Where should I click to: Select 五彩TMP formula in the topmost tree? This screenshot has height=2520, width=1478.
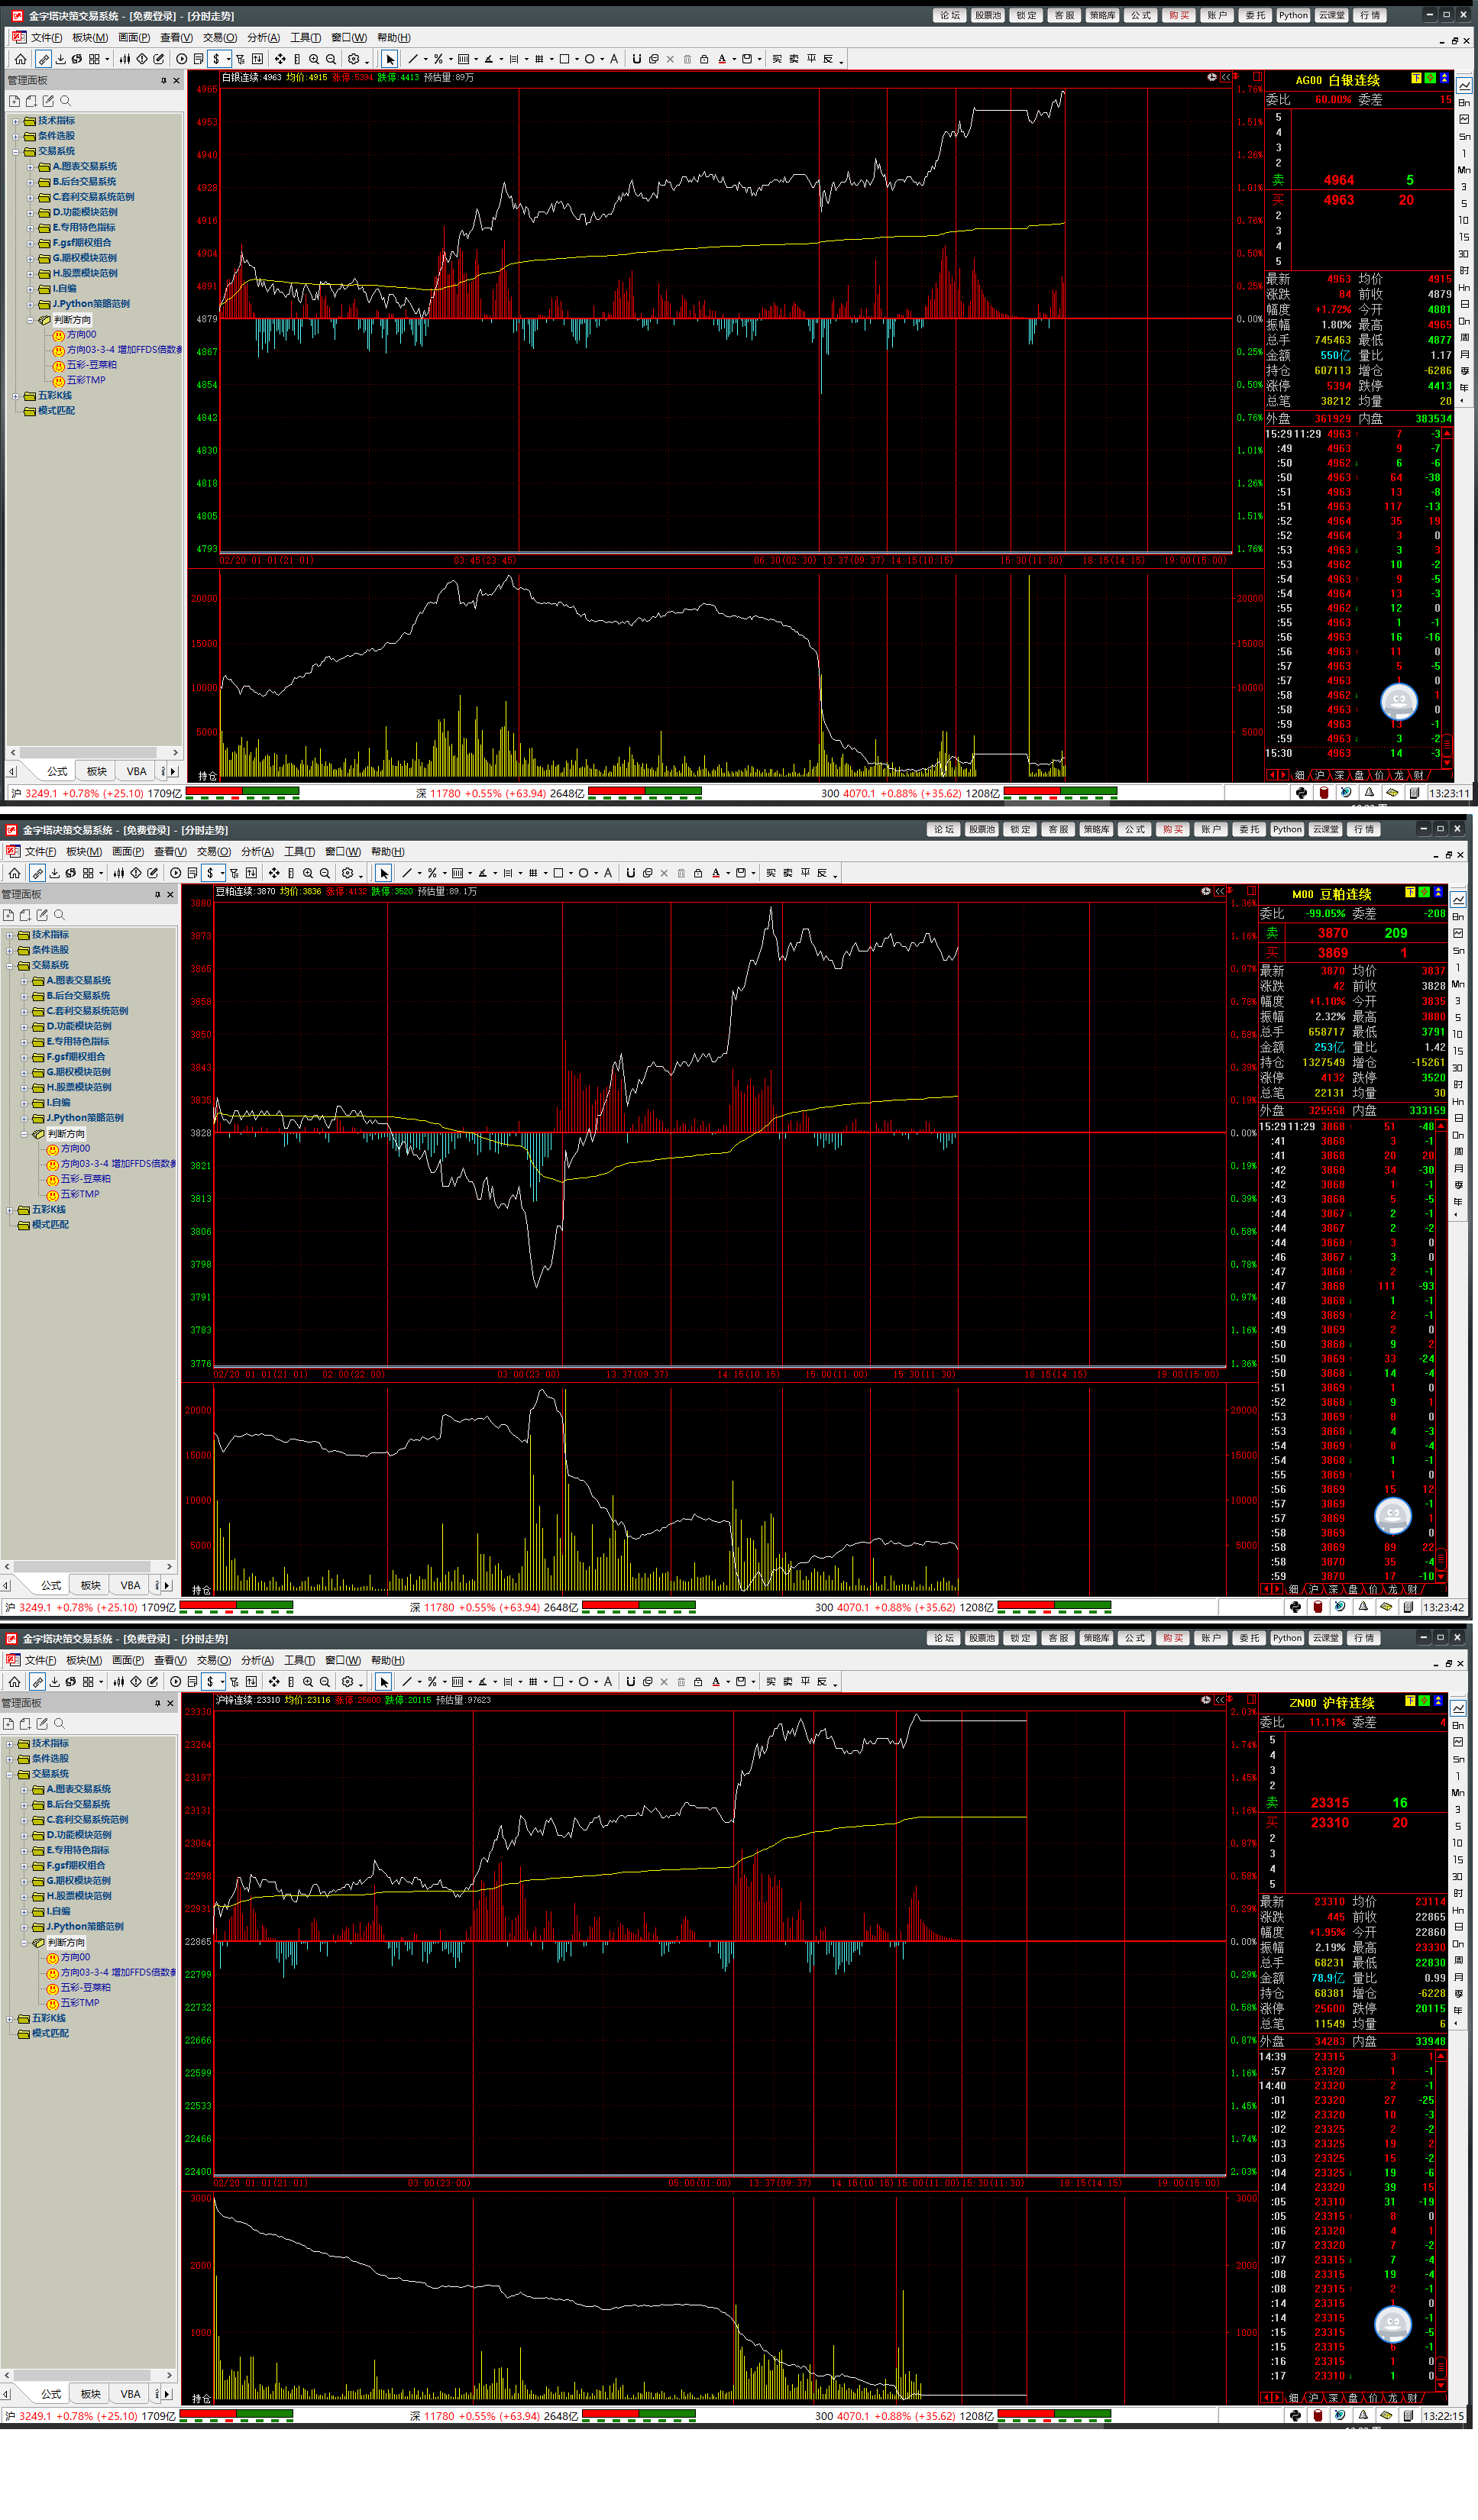coord(85,380)
